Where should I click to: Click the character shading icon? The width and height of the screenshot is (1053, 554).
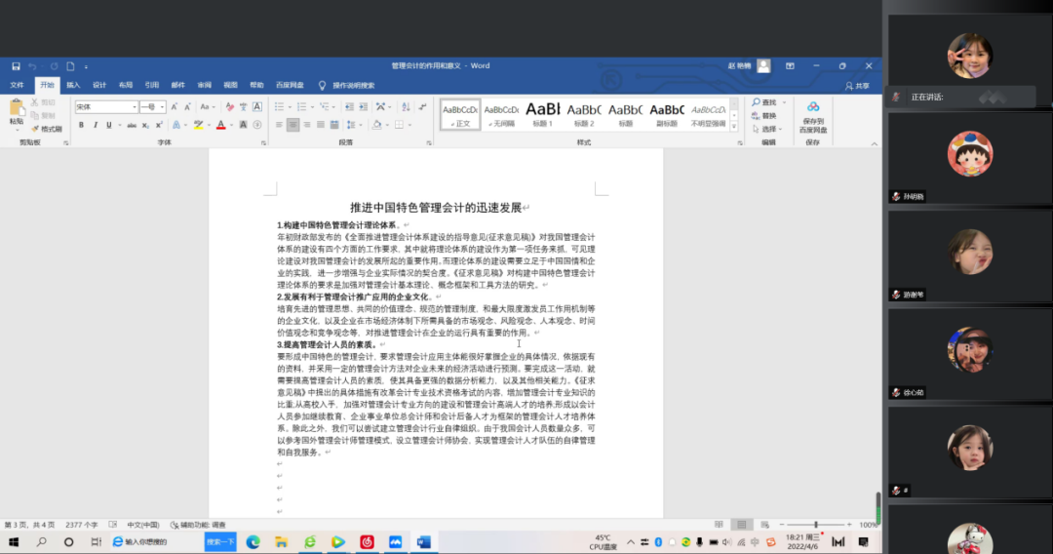[x=243, y=125]
